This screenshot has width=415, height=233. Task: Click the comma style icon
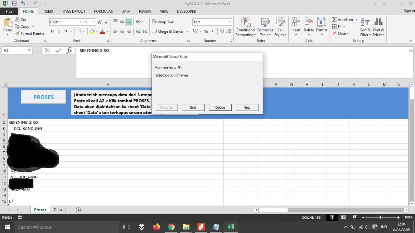[212, 31]
